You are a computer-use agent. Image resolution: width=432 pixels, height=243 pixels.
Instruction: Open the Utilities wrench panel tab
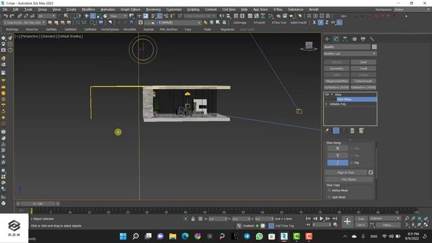pos(372,39)
